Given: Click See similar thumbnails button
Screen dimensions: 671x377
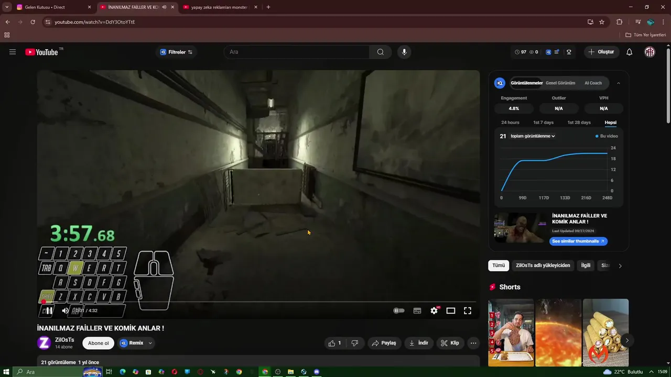Looking at the screenshot, I should click(x=579, y=241).
